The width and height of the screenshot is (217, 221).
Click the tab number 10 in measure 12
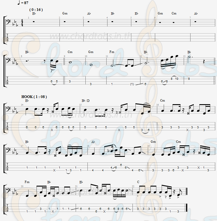pos(177,79)
